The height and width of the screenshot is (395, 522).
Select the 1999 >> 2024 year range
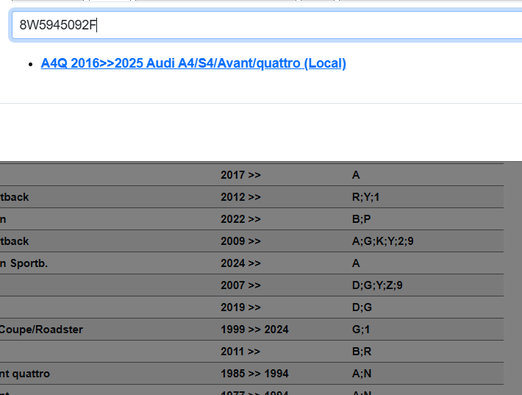pyautogui.click(x=254, y=330)
